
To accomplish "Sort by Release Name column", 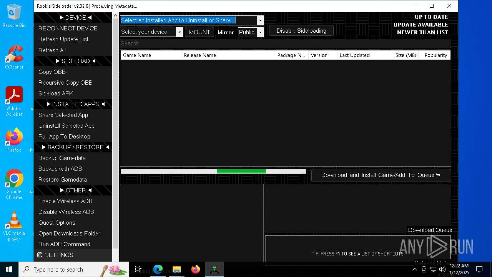I will point(228,55).
